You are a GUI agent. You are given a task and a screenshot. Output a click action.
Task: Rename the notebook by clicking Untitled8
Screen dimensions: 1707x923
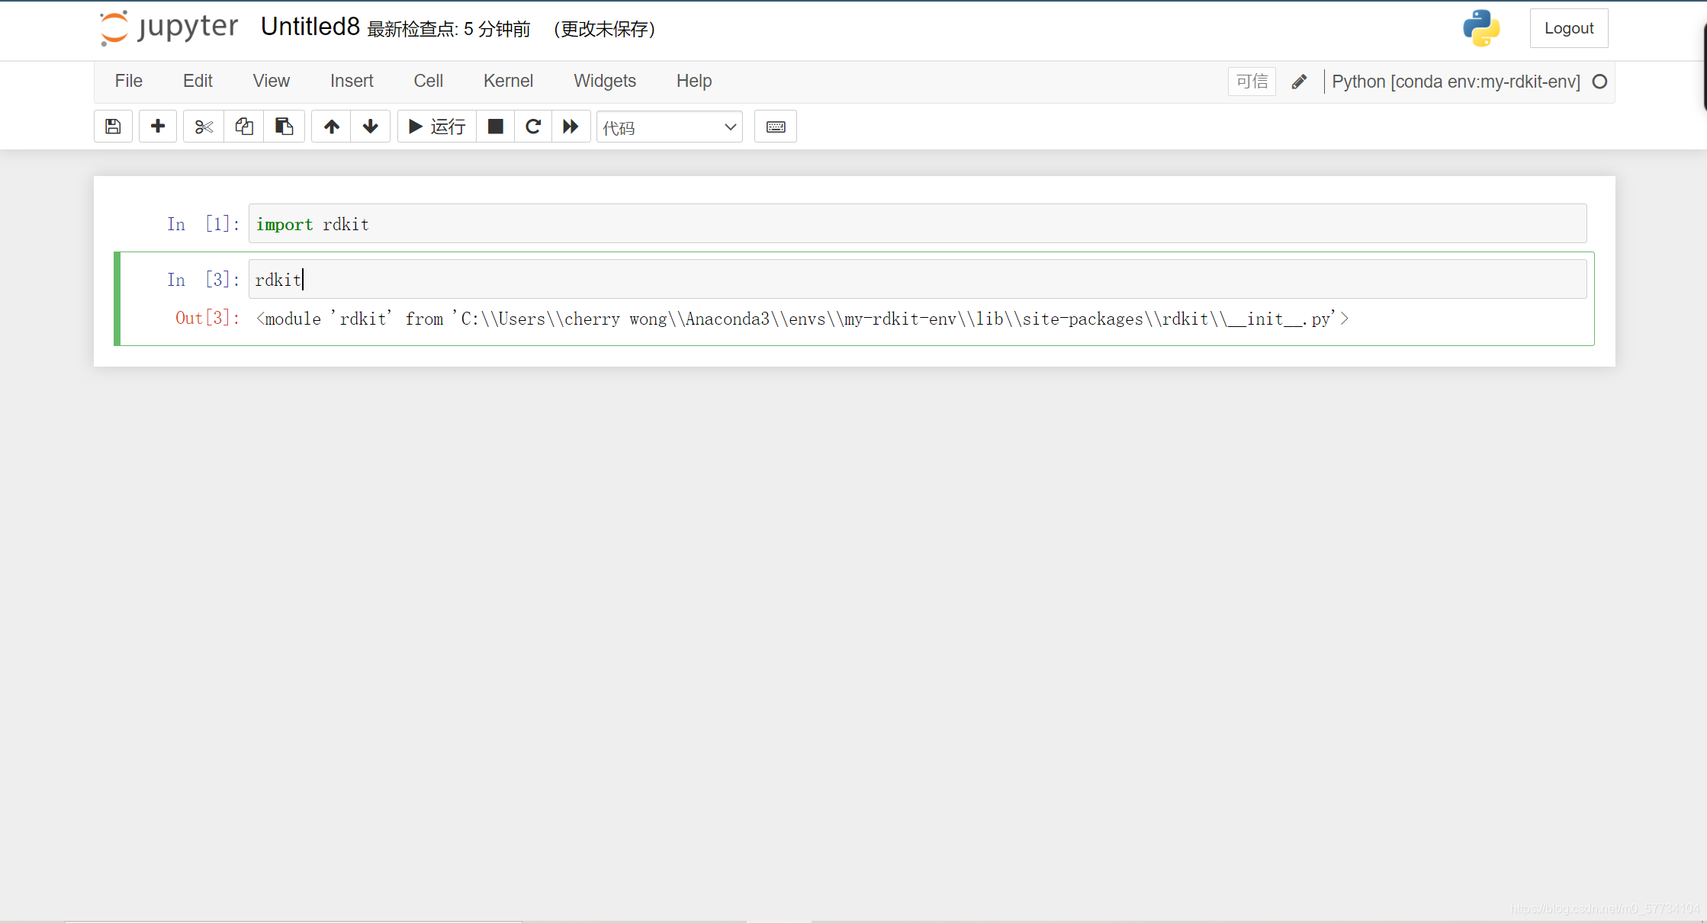(310, 26)
